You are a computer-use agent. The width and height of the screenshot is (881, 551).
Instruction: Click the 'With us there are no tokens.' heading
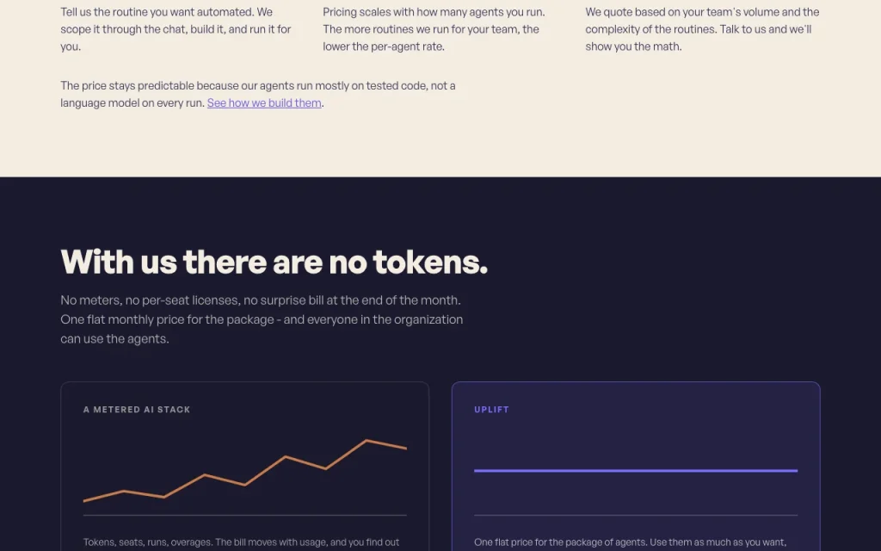coord(274,262)
